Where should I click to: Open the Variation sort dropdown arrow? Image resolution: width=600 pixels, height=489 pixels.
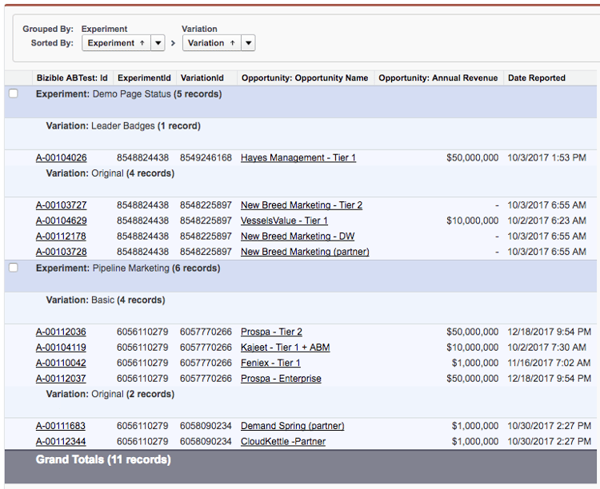[248, 43]
